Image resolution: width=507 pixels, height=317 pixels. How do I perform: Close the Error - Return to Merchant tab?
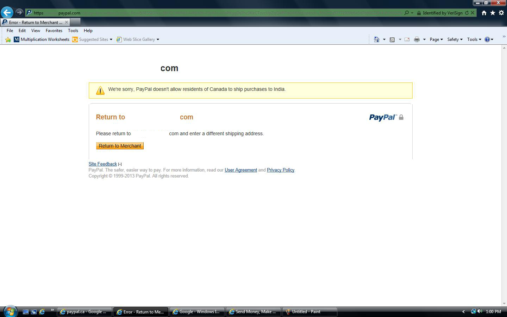(x=67, y=22)
